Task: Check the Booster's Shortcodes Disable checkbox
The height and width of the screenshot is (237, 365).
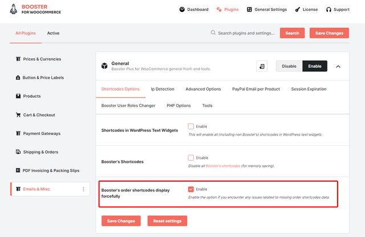Action: (x=191, y=158)
